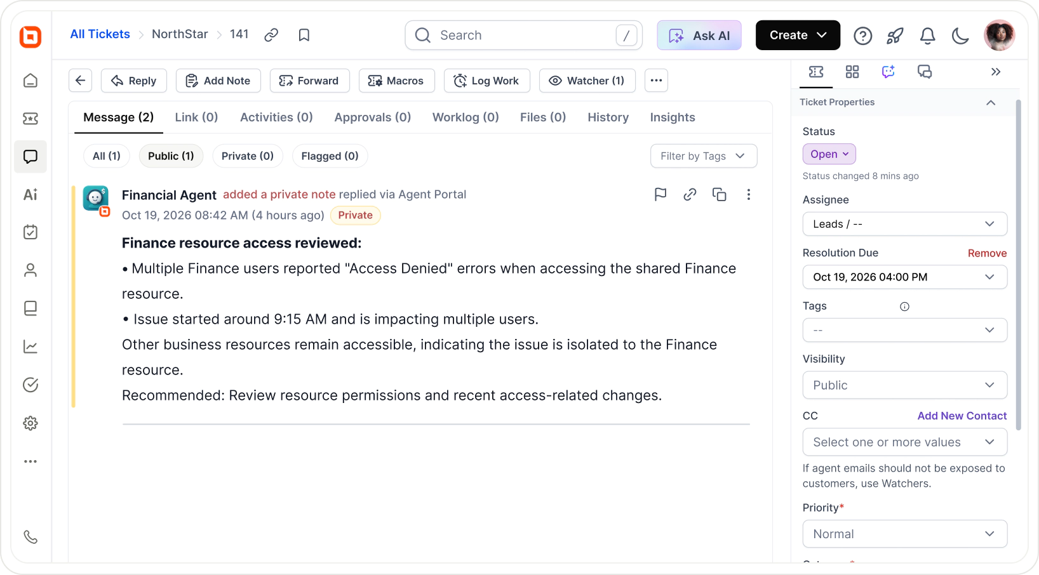Open the Ai section in sidebar
The width and height of the screenshot is (1039, 575).
pyautogui.click(x=30, y=195)
